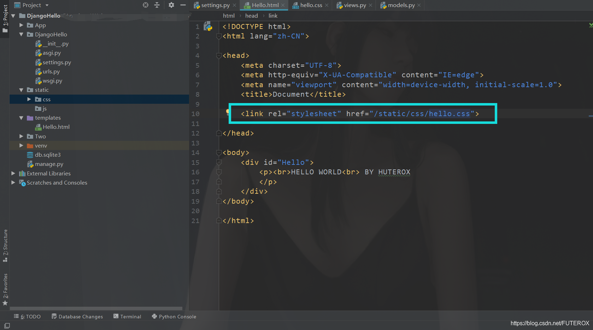Fold the html tag at line 2
593x330 pixels.
219,36
